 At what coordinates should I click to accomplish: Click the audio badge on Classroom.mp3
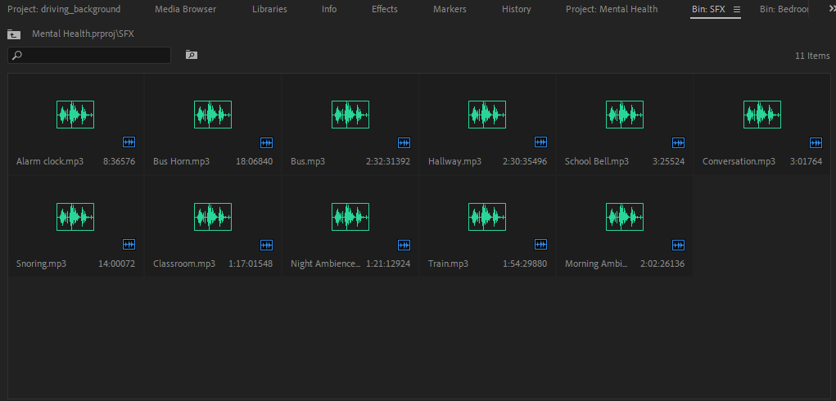pyautogui.click(x=267, y=245)
